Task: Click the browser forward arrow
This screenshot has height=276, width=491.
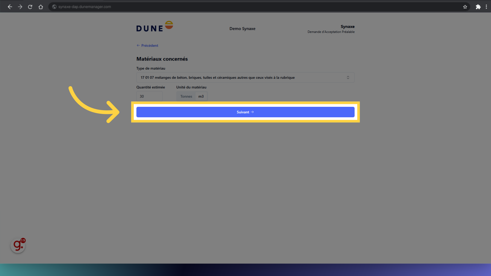Action: (x=20, y=7)
